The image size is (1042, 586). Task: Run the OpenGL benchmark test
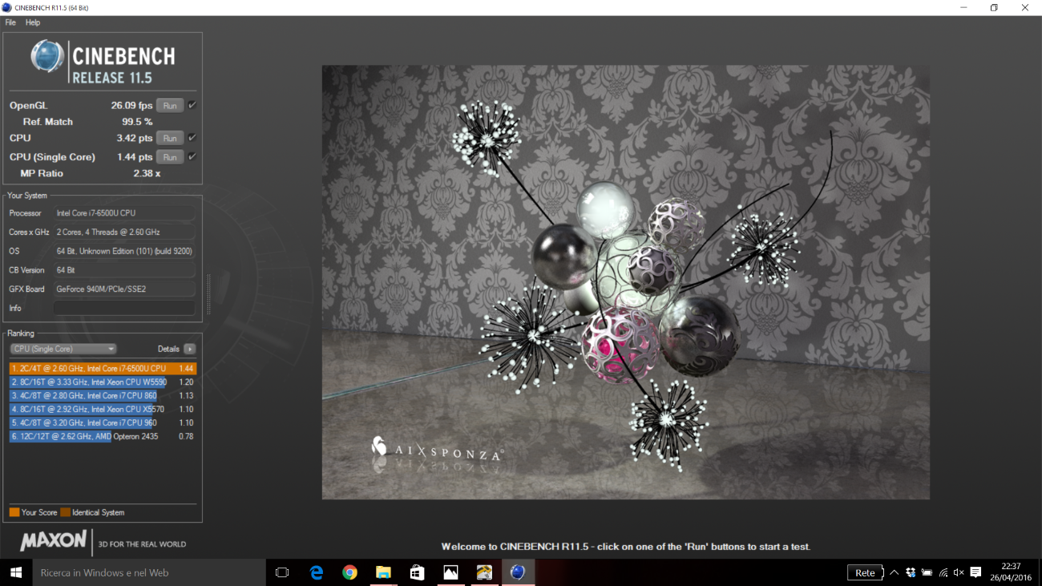[x=170, y=106]
